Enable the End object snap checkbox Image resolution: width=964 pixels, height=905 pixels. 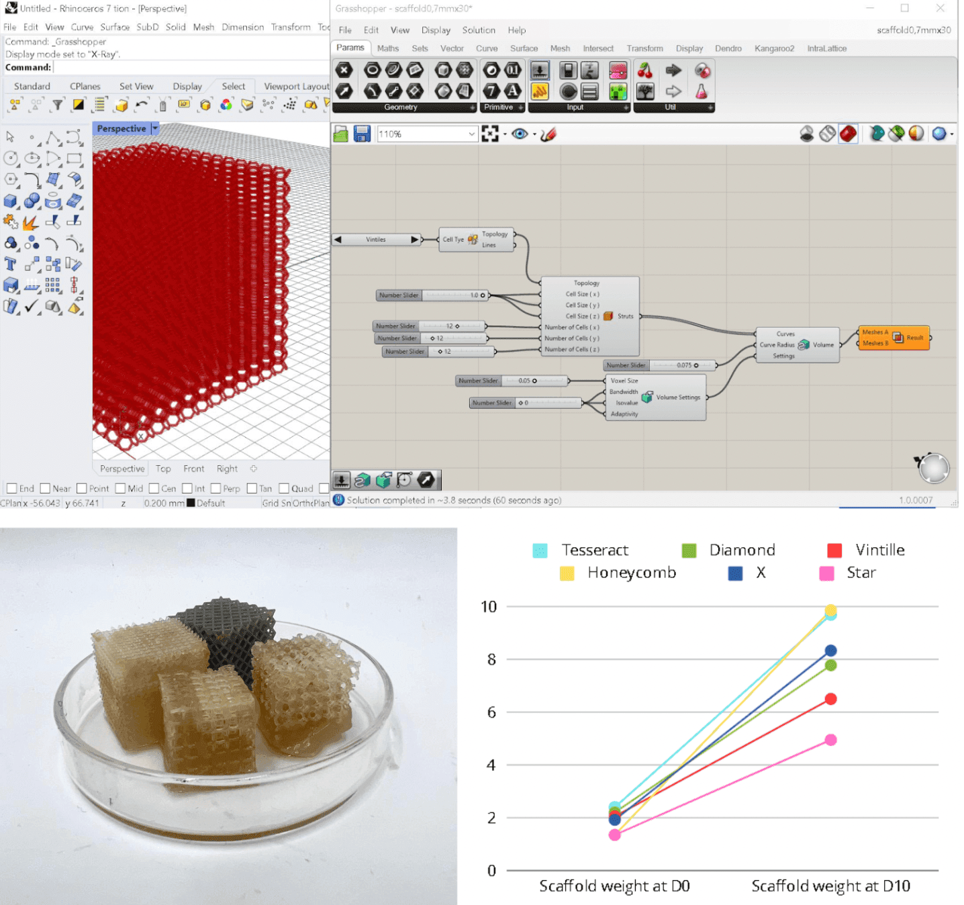[11, 488]
